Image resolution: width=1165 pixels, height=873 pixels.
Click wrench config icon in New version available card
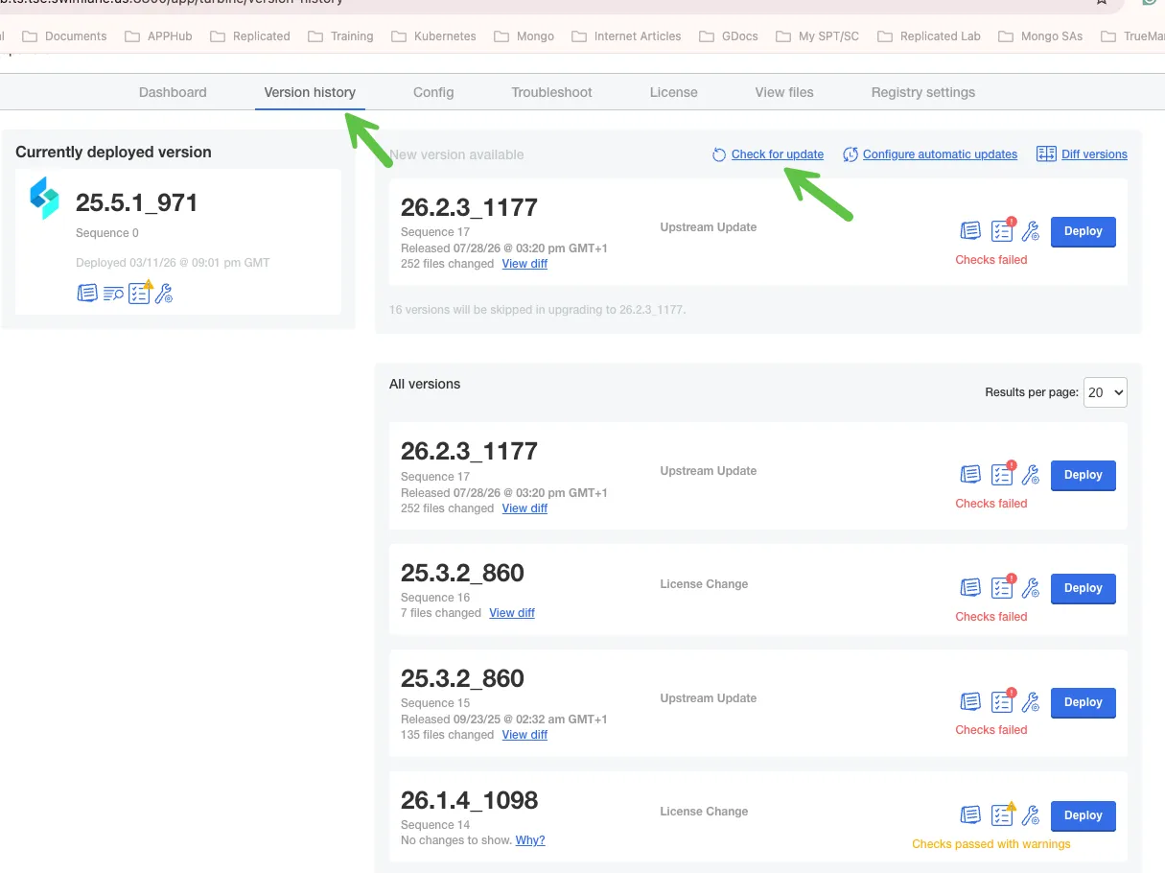(x=1031, y=231)
